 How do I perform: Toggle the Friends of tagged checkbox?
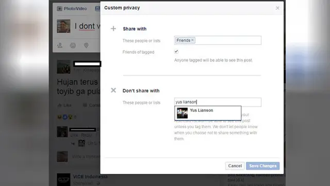(176, 52)
